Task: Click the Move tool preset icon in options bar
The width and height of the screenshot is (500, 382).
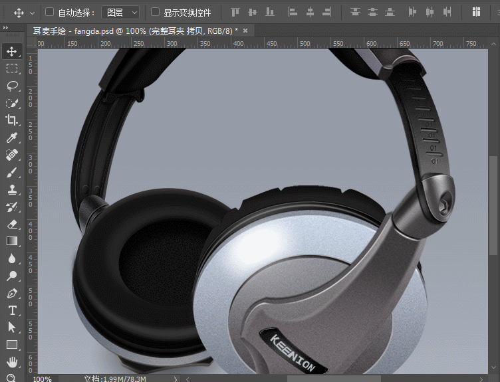Action: click(19, 13)
